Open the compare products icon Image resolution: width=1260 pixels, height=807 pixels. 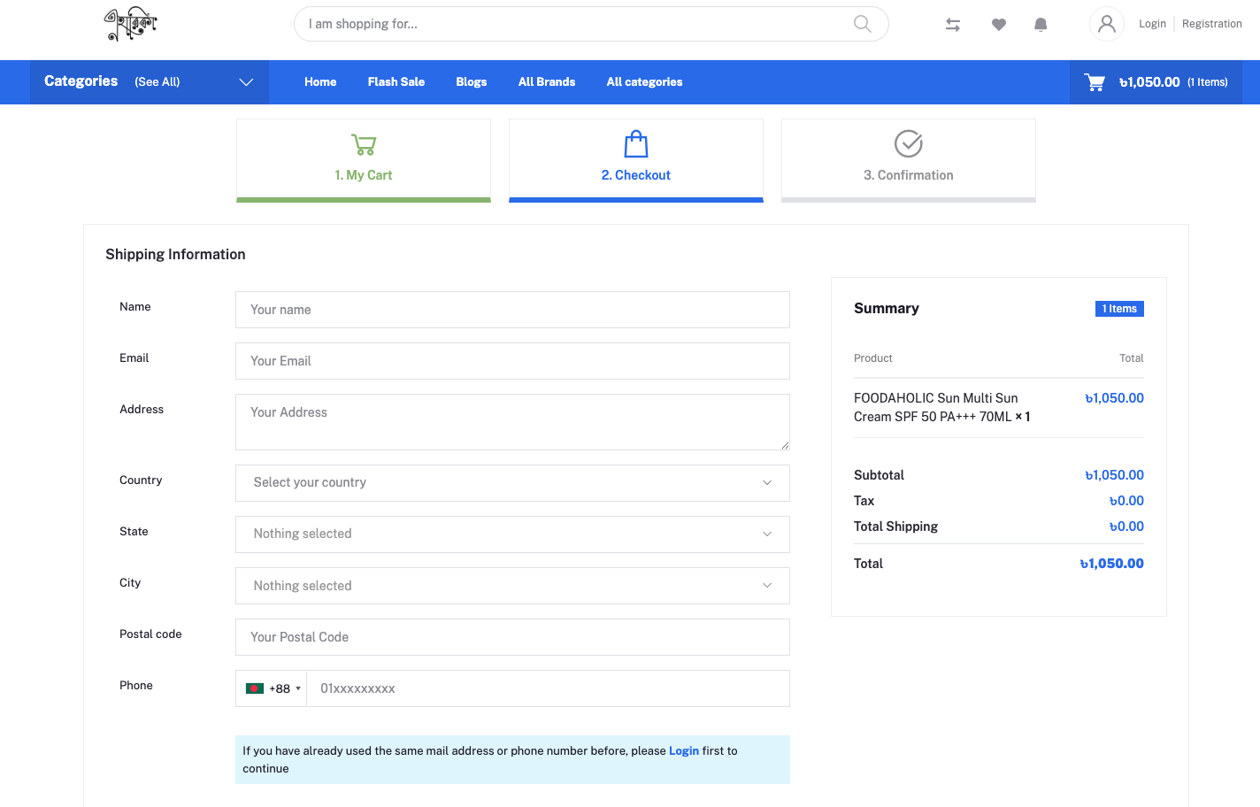point(953,25)
